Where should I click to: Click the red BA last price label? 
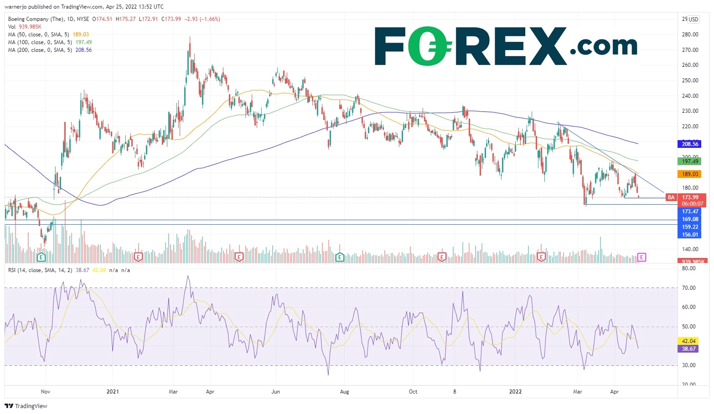pyautogui.click(x=671, y=197)
